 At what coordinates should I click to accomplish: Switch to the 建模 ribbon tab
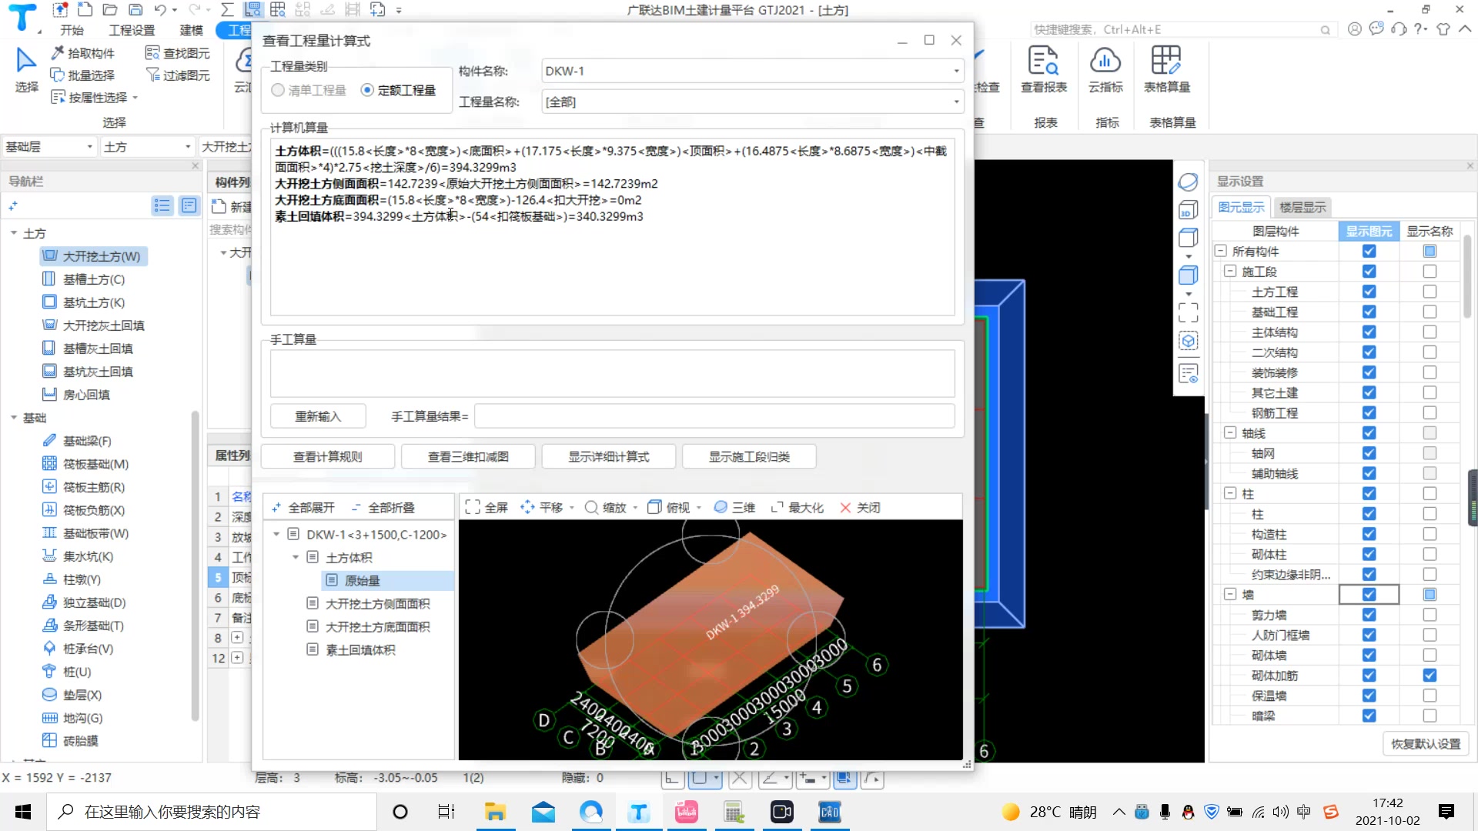click(190, 30)
